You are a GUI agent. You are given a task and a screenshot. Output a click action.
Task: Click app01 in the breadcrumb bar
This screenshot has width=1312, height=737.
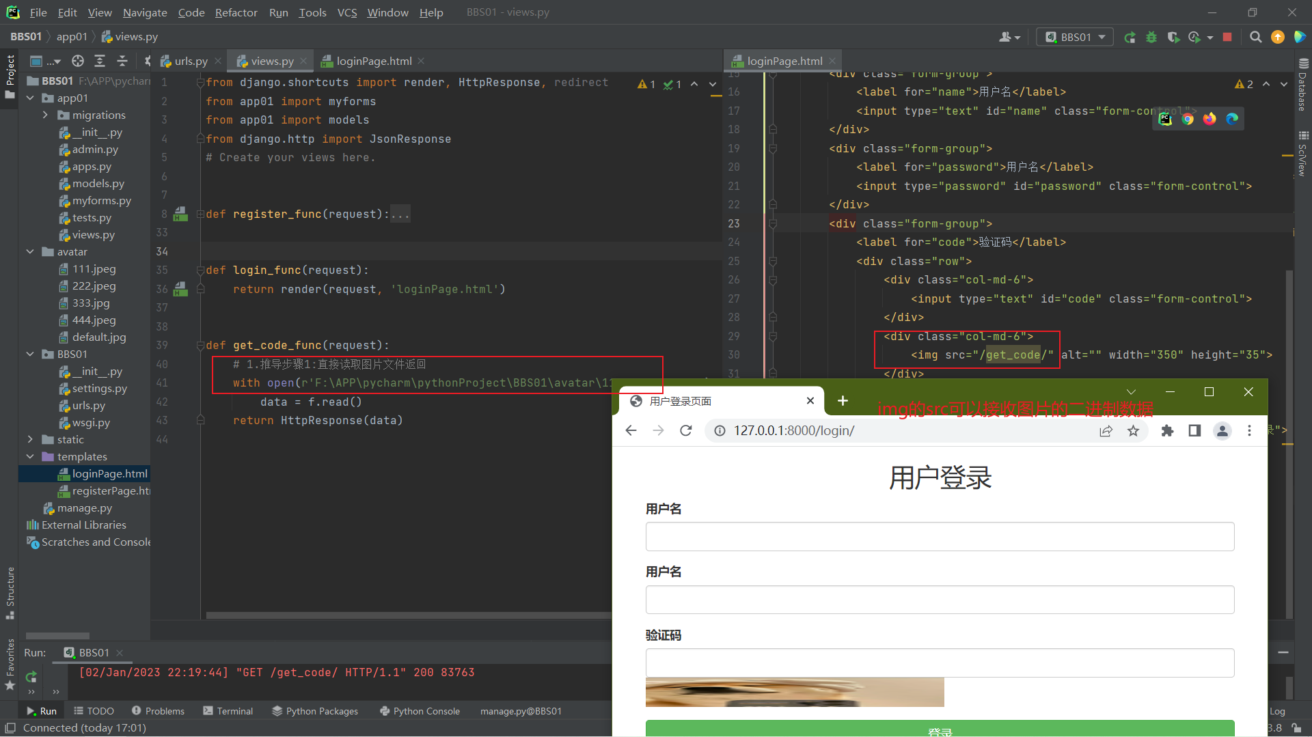pyautogui.click(x=72, y=37)
